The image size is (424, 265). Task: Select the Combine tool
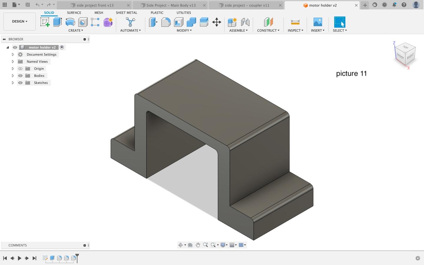(x=191, y=22)
